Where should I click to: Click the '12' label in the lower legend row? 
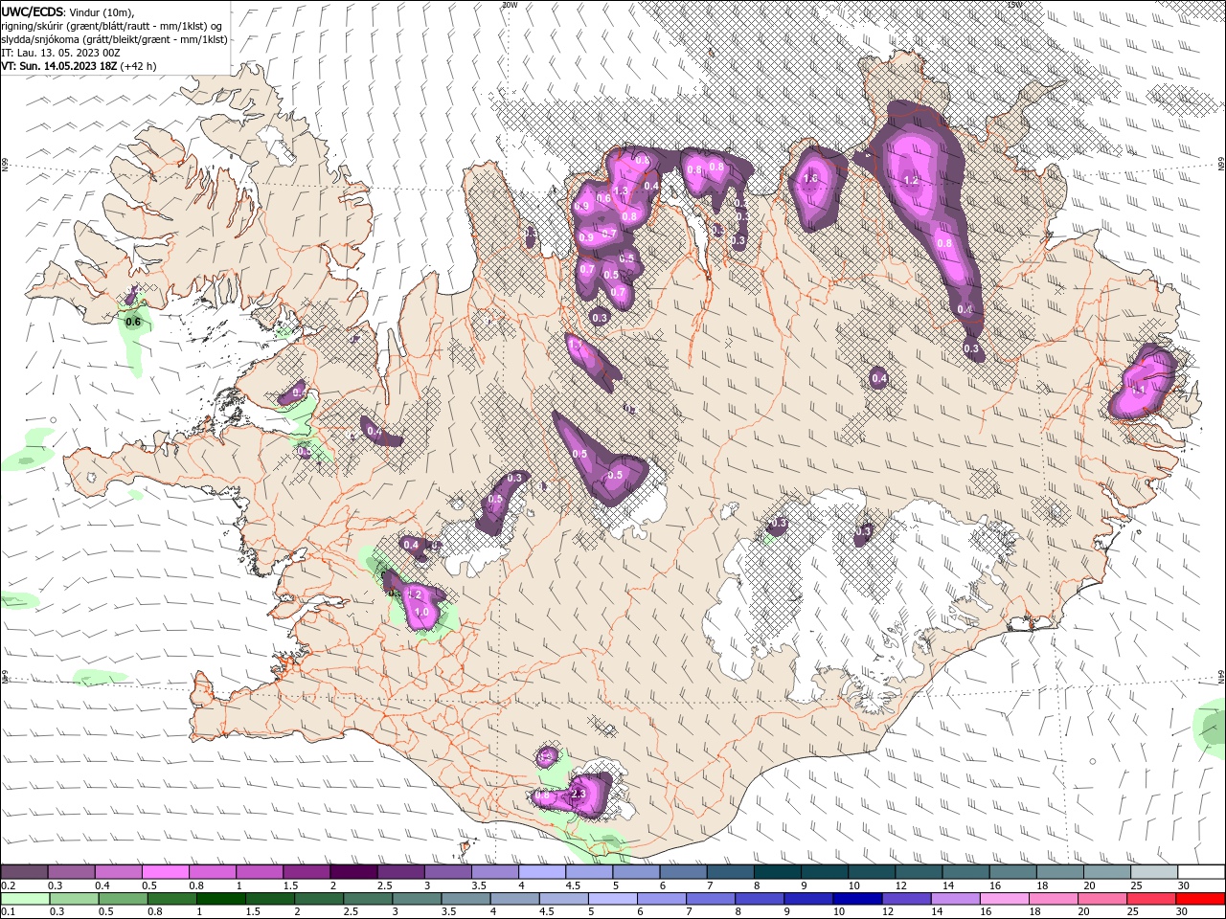point(889,912)
